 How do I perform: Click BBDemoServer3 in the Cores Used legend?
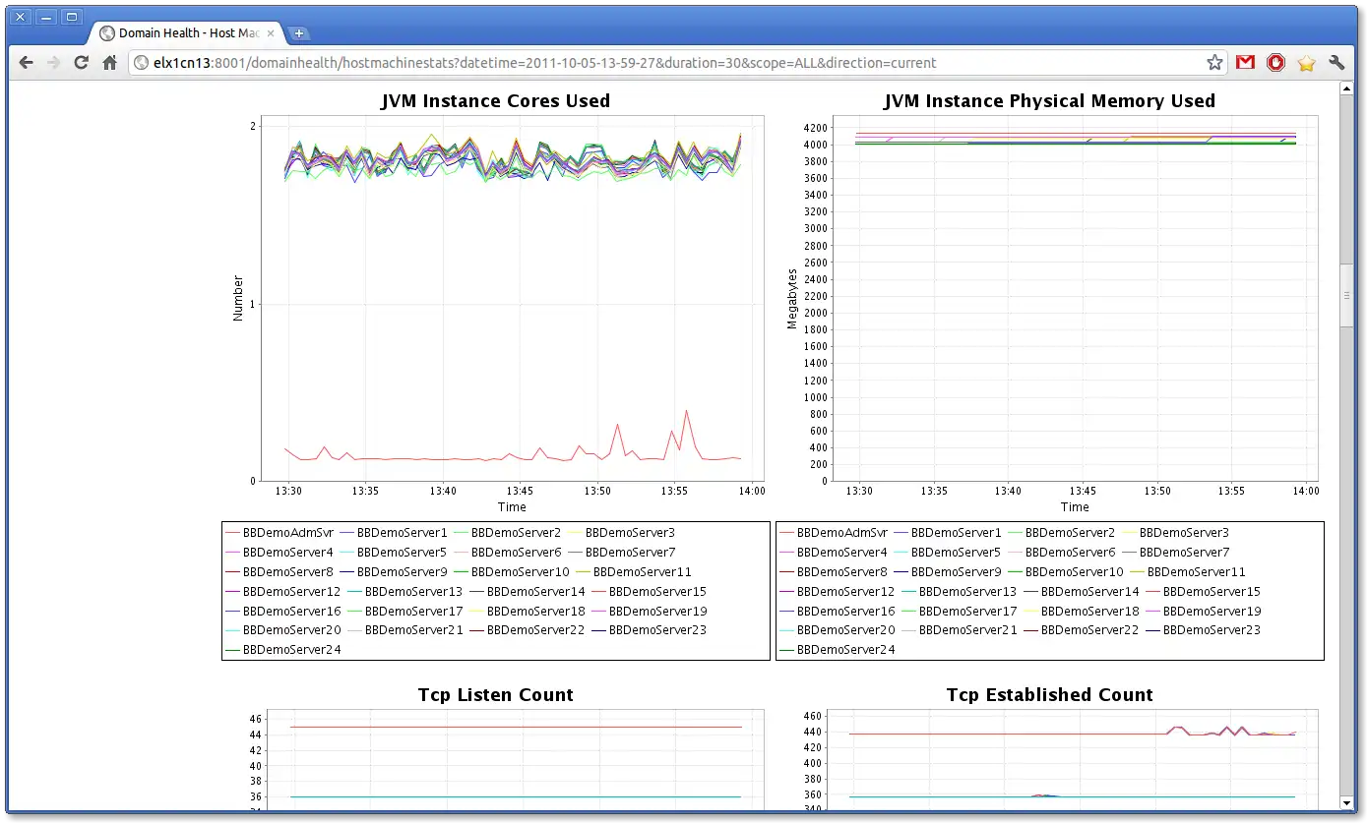click(x=630, y=532)
